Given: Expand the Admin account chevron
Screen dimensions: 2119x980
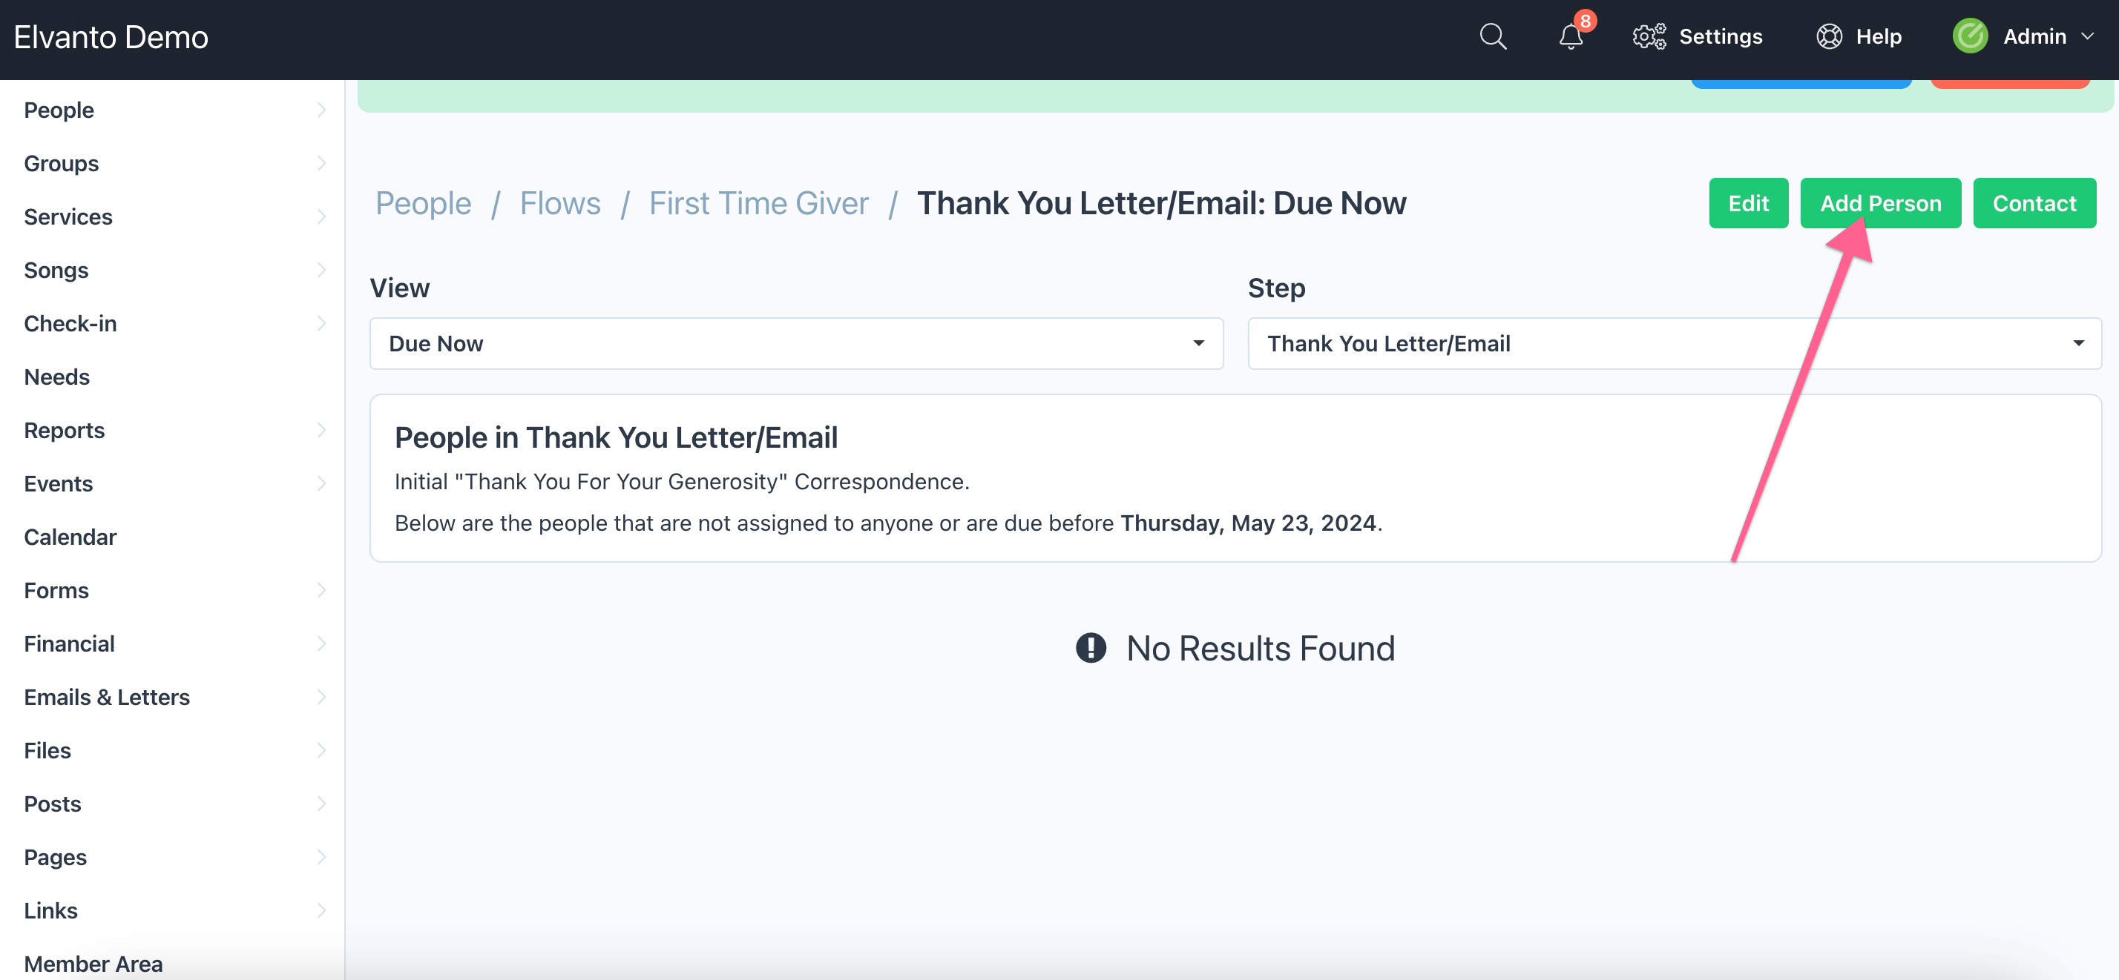Looking at the screenshot, I should pyautogui.click(x=2087, y=37).
